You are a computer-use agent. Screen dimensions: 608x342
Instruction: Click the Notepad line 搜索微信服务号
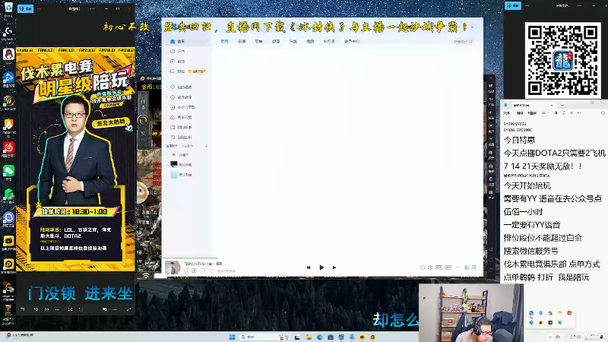pyautogui.click(x=530, y=251)
